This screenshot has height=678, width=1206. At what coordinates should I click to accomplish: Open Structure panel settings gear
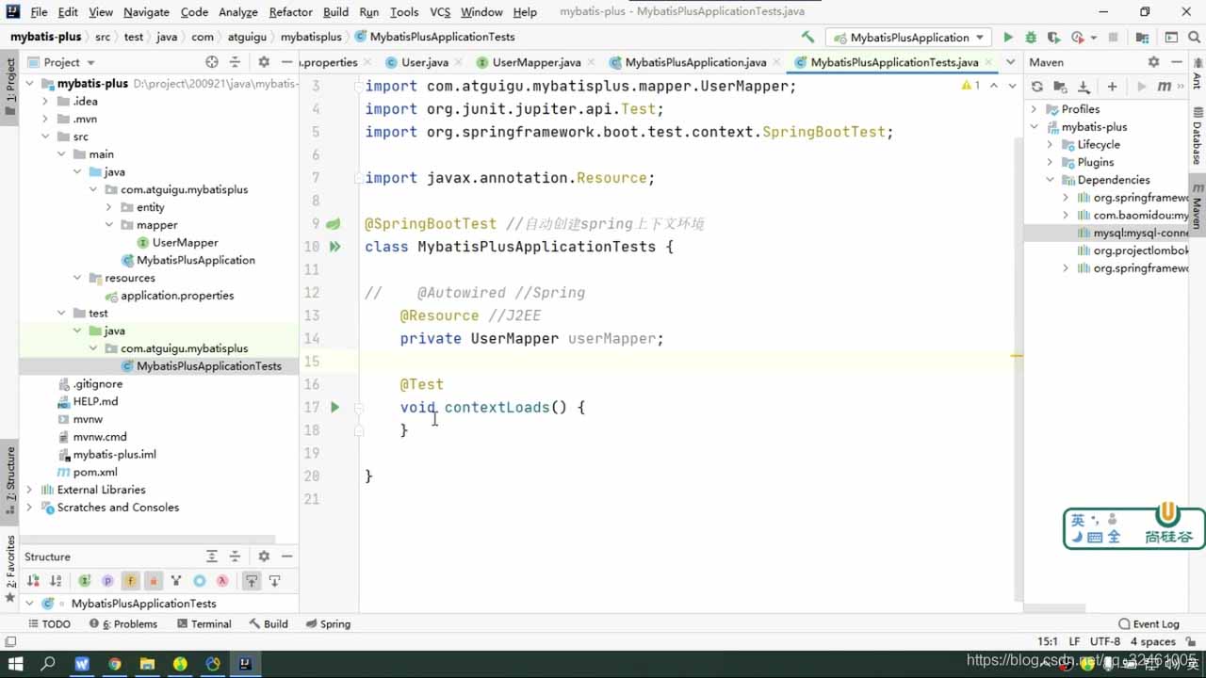264,557
